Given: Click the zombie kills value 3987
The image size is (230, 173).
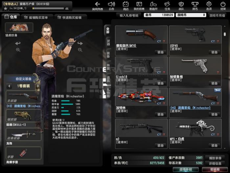Looking at the screenshot, I should point(199,158).
